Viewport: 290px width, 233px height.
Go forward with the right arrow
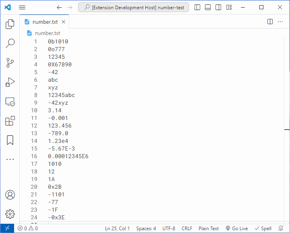[70, 7]
